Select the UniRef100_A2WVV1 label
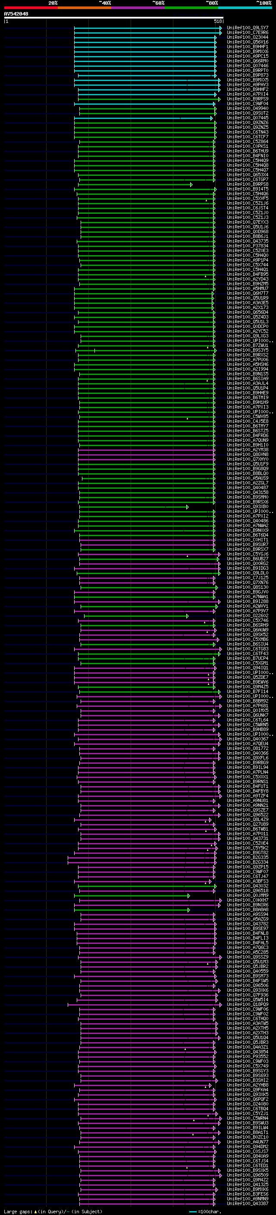This screenshot has width=276, height=1215. 248,606
